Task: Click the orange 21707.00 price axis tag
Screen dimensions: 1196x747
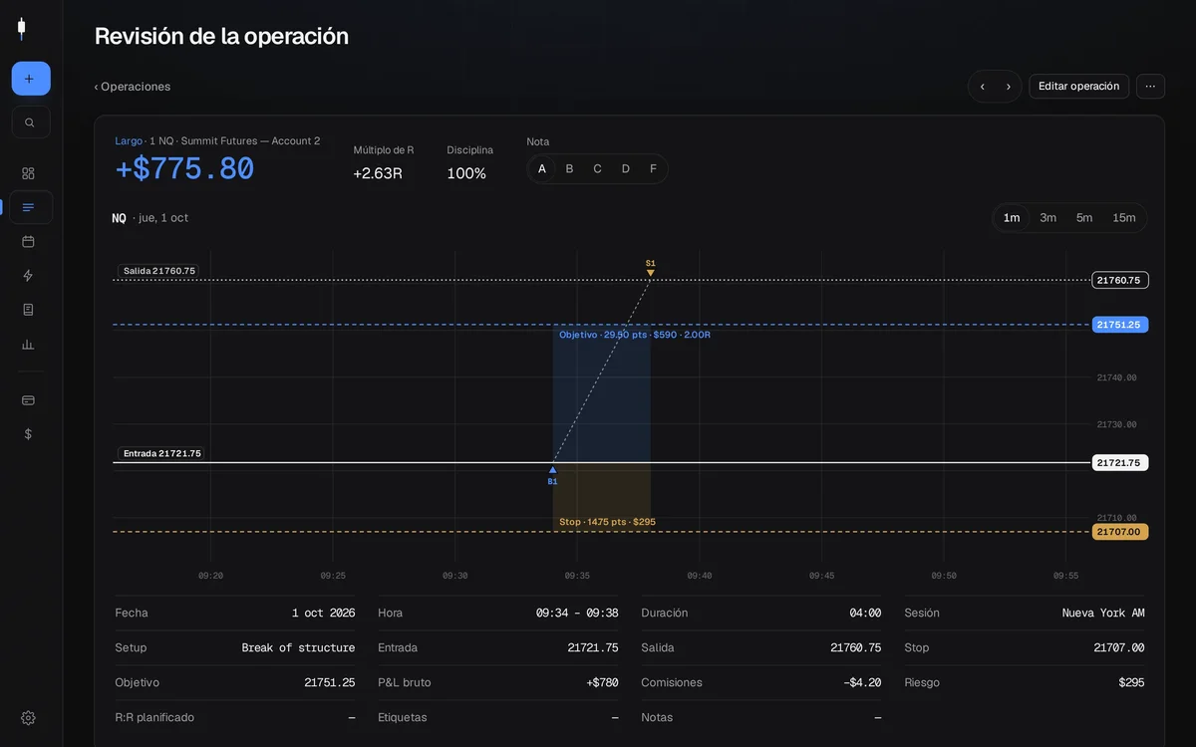Action: (x=1120, y=532)
